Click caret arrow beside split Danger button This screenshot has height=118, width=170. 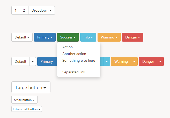[x=160, y=61]
